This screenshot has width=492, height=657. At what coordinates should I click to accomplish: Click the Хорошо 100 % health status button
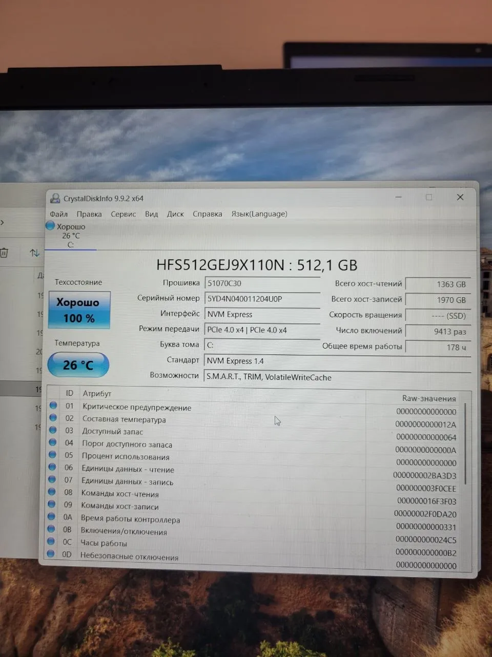79,310
